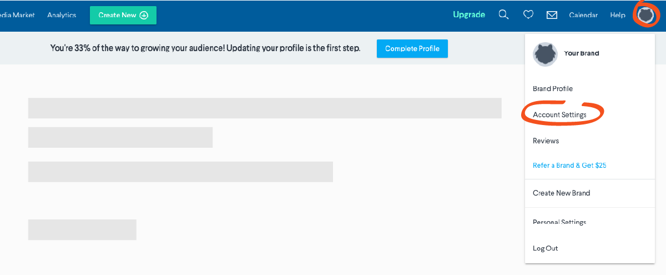Click the Your Brand avatar thumbnail
The height and width of the screenshot is (275, 666).
[545, 54]
